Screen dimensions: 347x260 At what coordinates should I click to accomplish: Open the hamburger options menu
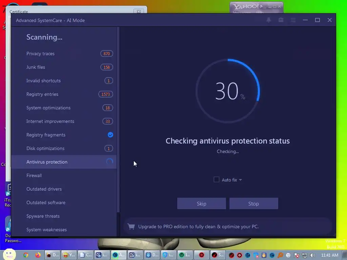tap(293, 20)
